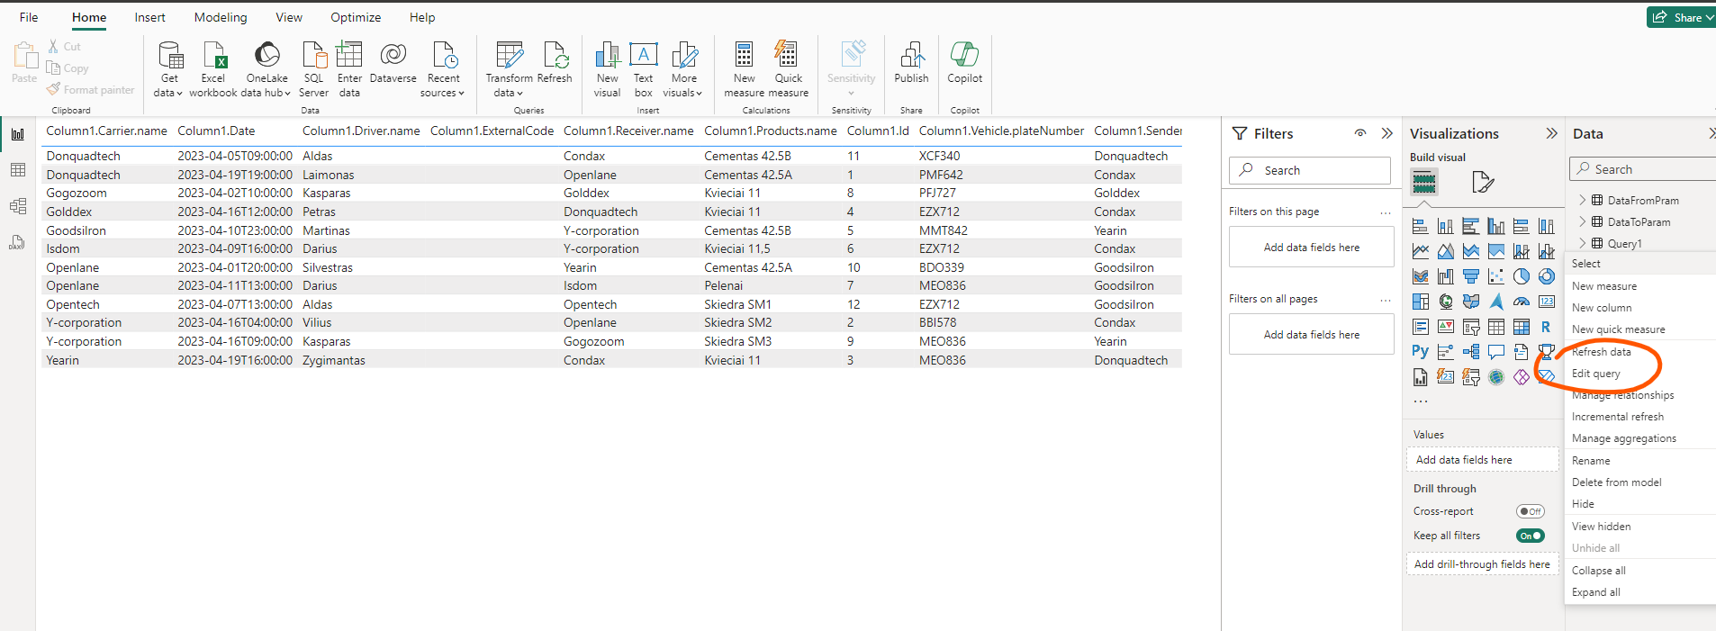Choose the Pie chart visual
Image resolution: width=1716 pixels, height=631 pixels.
tap(1521, 276)
